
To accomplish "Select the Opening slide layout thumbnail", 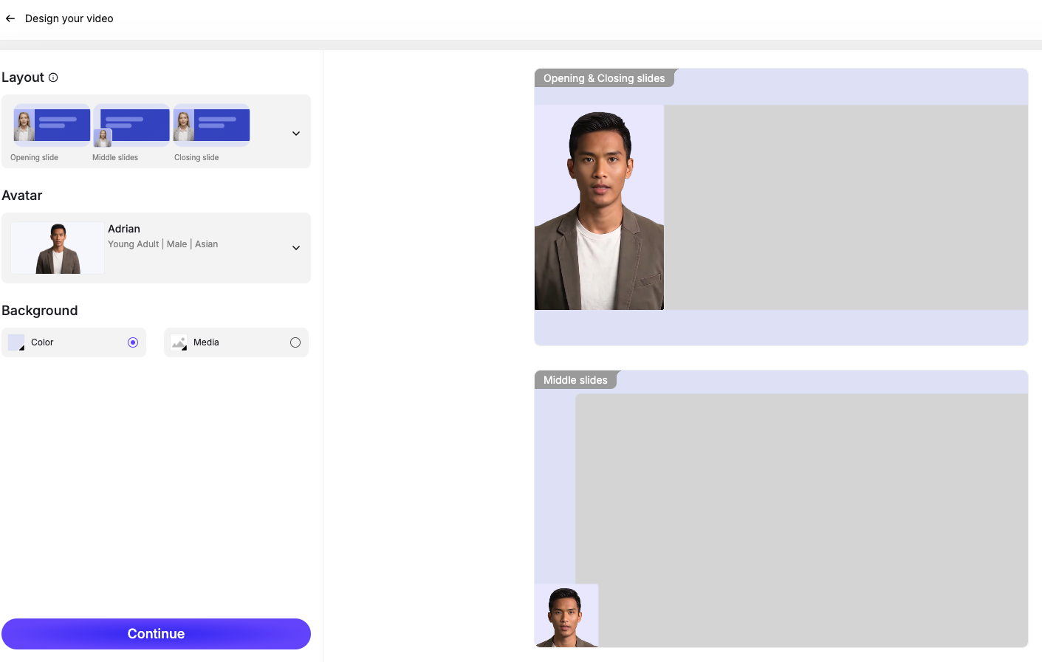I will pyautogui.click(x=52, y=125).
